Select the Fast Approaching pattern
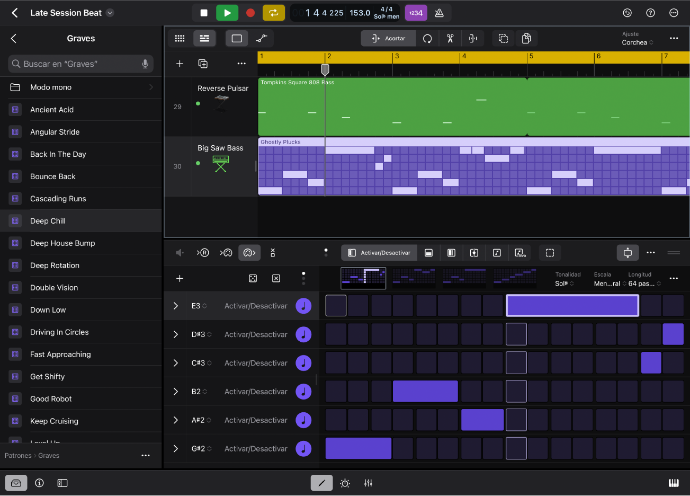The height and width of the screenshot is (496, 690). point(80,355)
